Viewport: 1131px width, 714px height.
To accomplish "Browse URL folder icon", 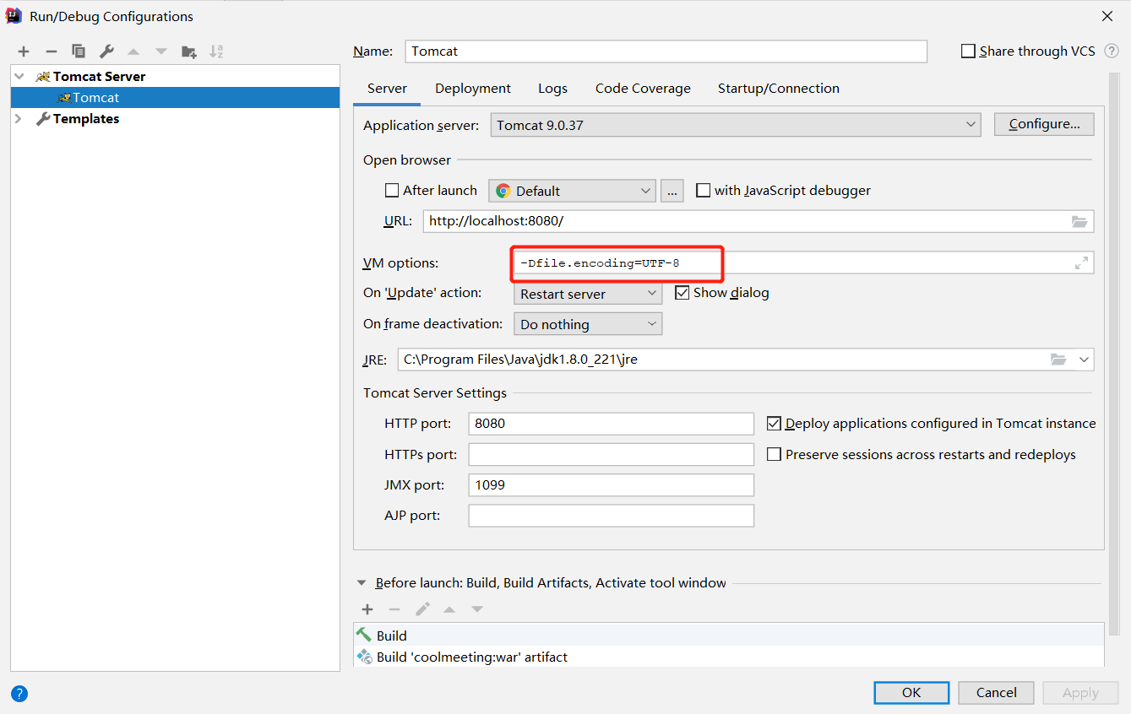I will 1079,221.
